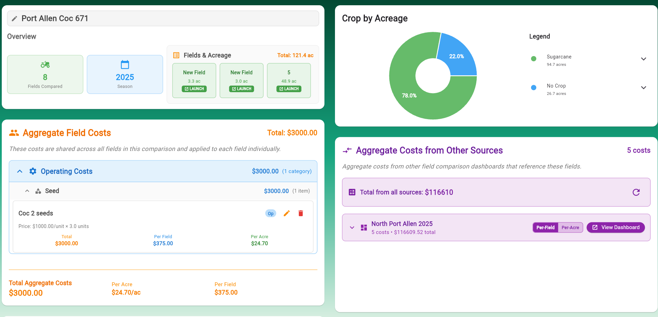Switch cost view to Per-Acre
Viewport: 658px width, 317px height.
click(570, 228)
